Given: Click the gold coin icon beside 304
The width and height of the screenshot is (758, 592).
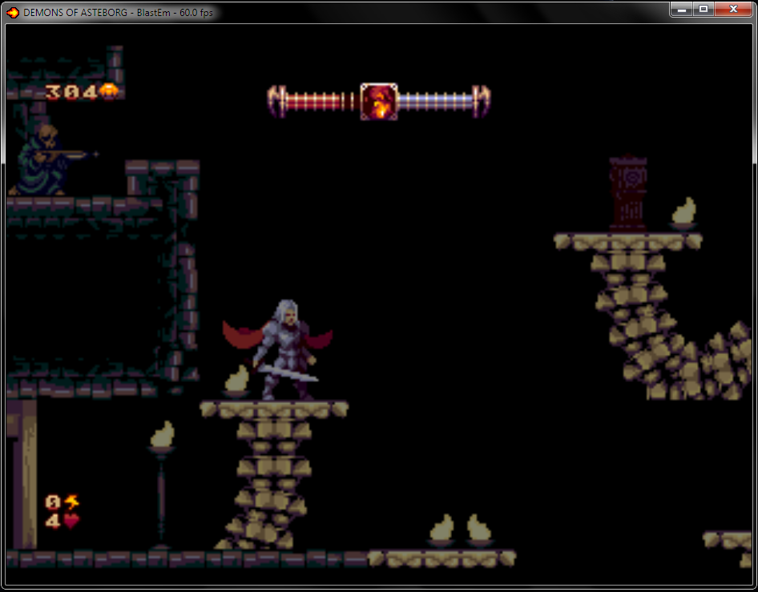Looking at the screenshot, I should (108, 91).
